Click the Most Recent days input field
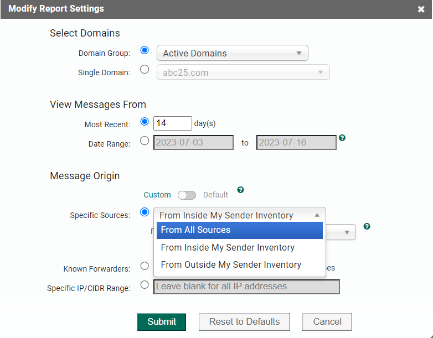 (173, 123)
